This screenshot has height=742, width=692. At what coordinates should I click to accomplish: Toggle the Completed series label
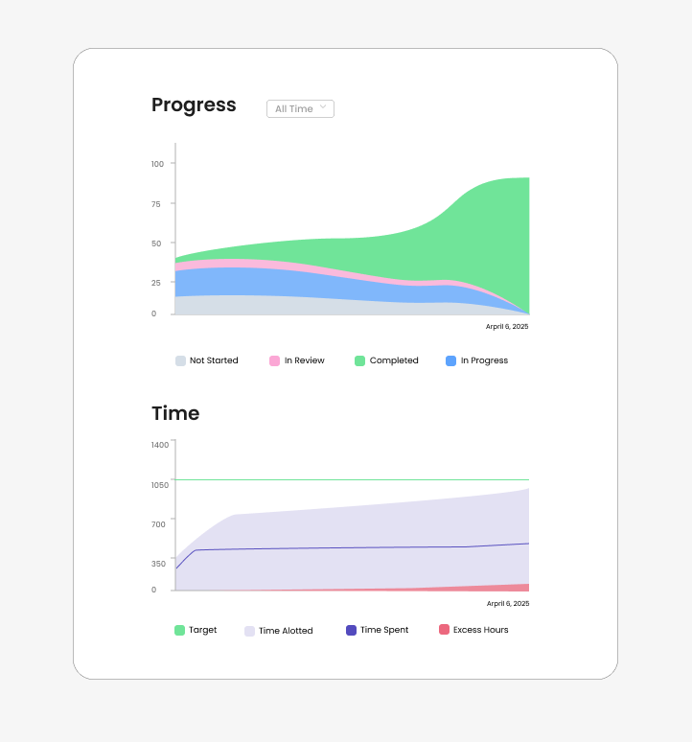click(394, 361)
